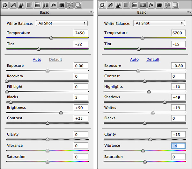Open the right panel's flyout menu
Viewport: 192px width, 169px height.
click(x=188, y=12)
